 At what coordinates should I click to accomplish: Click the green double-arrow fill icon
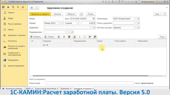(x=90, y=37)
